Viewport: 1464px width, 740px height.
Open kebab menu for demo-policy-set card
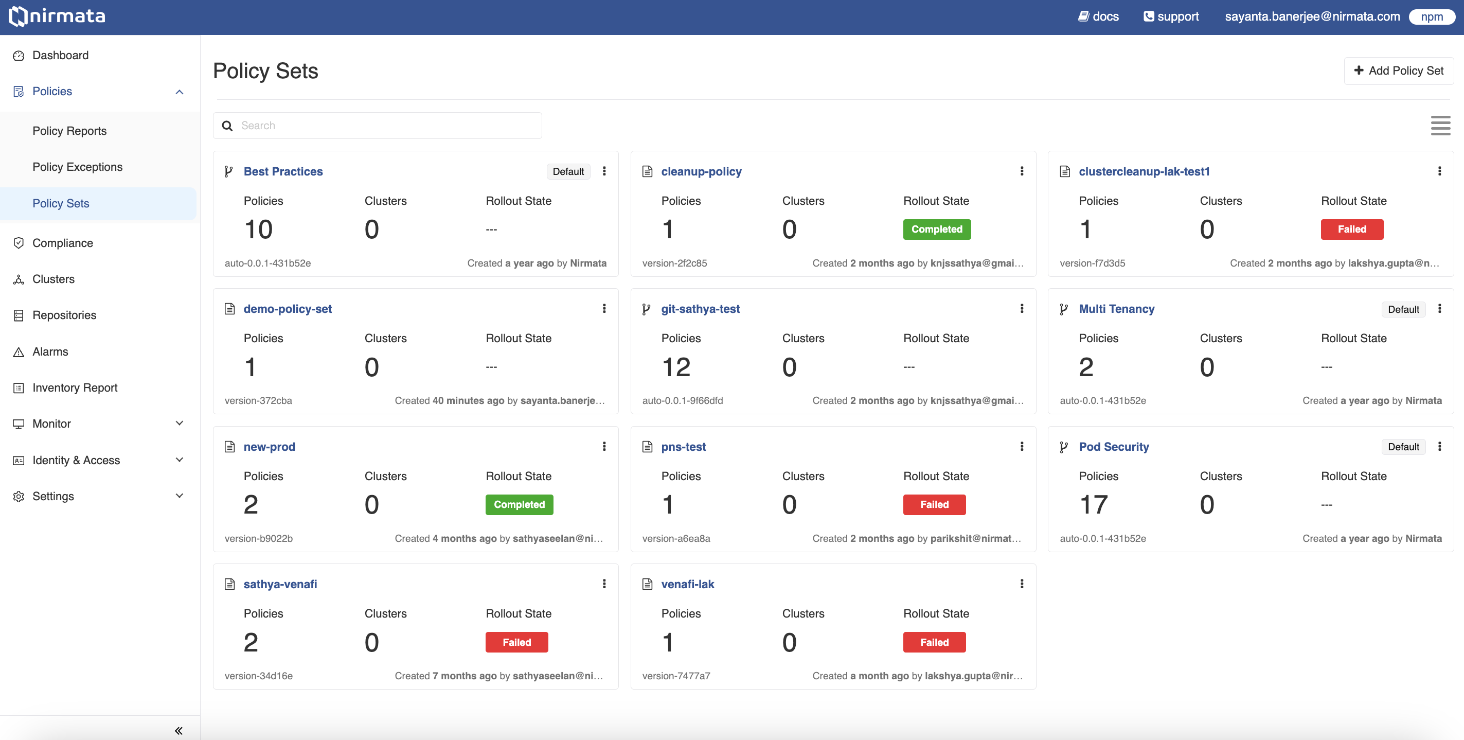[604, 309]
